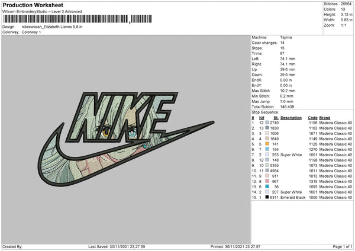Click the Down label in the machine info list

(x=257, y=75)
